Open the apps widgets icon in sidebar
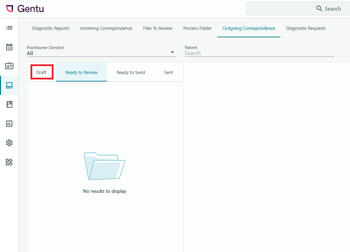This screenshot has height=252, width=350. [x=9, y=162]
